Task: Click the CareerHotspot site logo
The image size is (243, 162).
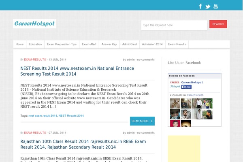Action: [x=34, y=24]
